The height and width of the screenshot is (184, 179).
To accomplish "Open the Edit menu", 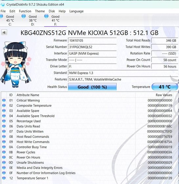I will tap(12, 11).
